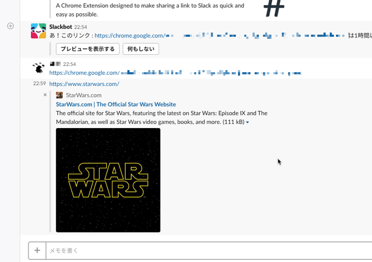Click the Slackbot avatar icon
This screenshot has height=262, width=372.
pyautogui.click(x=38, y=31)
